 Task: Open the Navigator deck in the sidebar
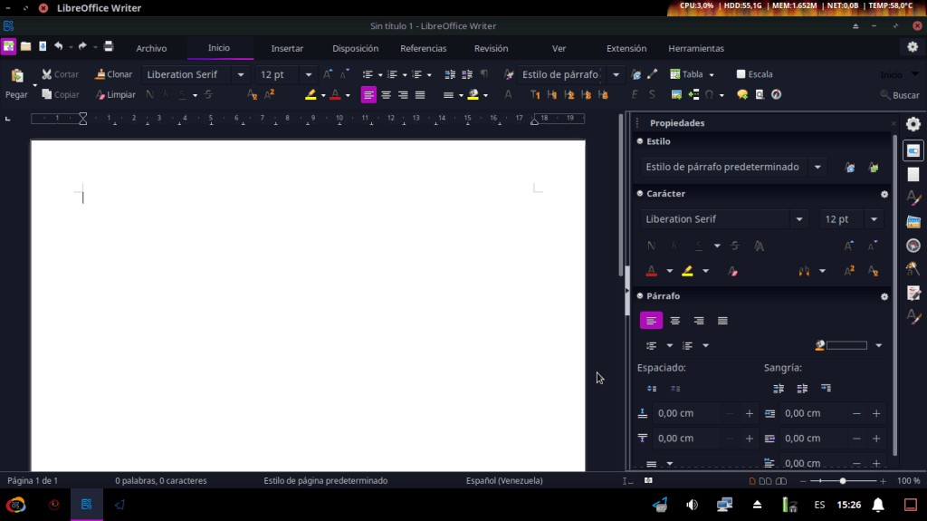pyautogui.click(x=913, y=245)
